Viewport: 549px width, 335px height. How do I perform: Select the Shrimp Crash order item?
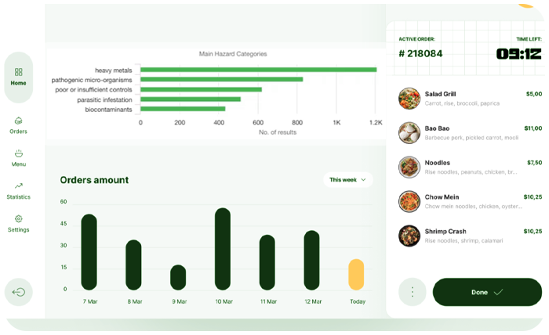(471, 236)
